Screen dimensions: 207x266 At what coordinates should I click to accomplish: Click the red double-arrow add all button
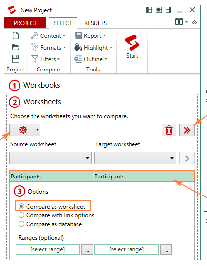(x=187, y=130)
